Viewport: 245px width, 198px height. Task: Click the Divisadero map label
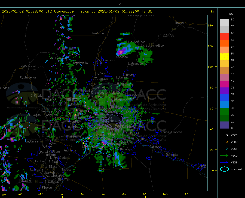(133, 95)
